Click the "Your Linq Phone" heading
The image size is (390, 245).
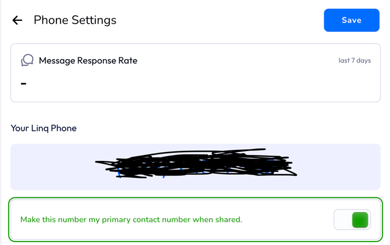pos(44,128)
